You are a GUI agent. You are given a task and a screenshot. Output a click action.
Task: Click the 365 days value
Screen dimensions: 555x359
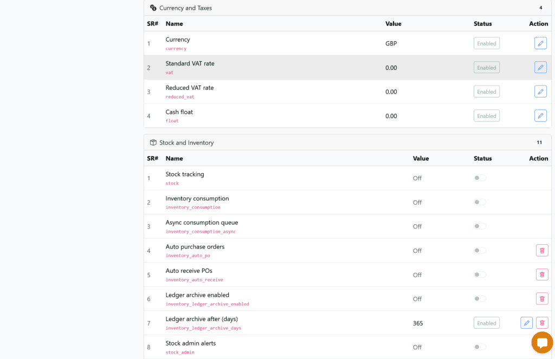click(418, 323)
